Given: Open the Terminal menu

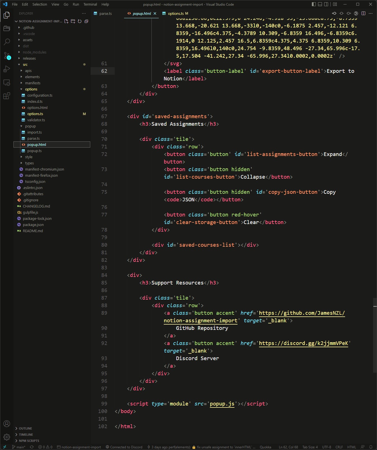Looking at the screenshot, I should pyautogui.click(x=90, y=4).
